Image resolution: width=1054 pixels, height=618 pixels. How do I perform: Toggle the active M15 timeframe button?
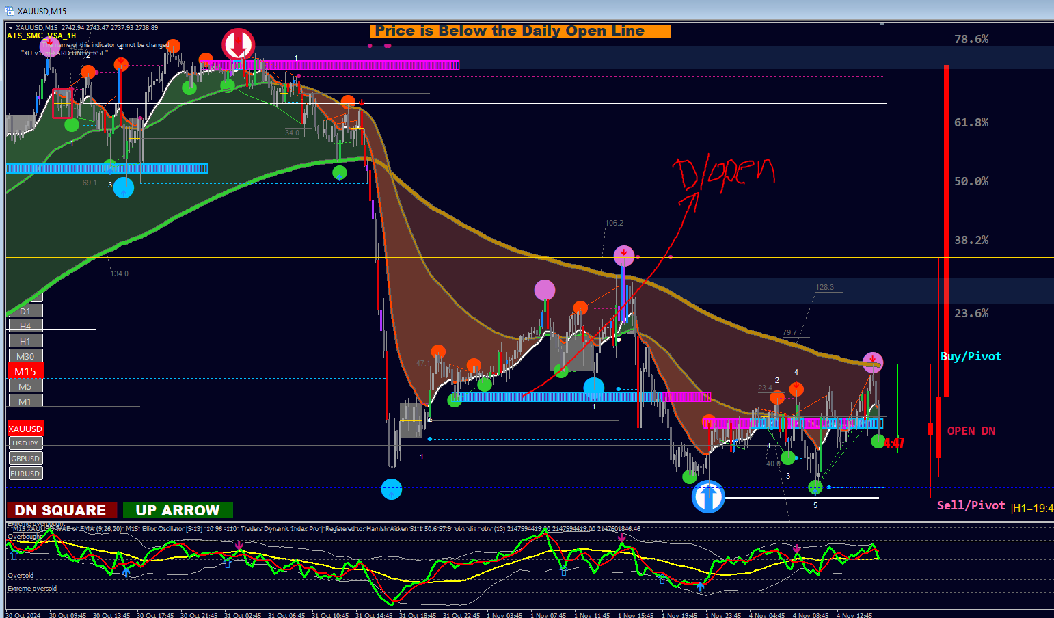(25, 371)
